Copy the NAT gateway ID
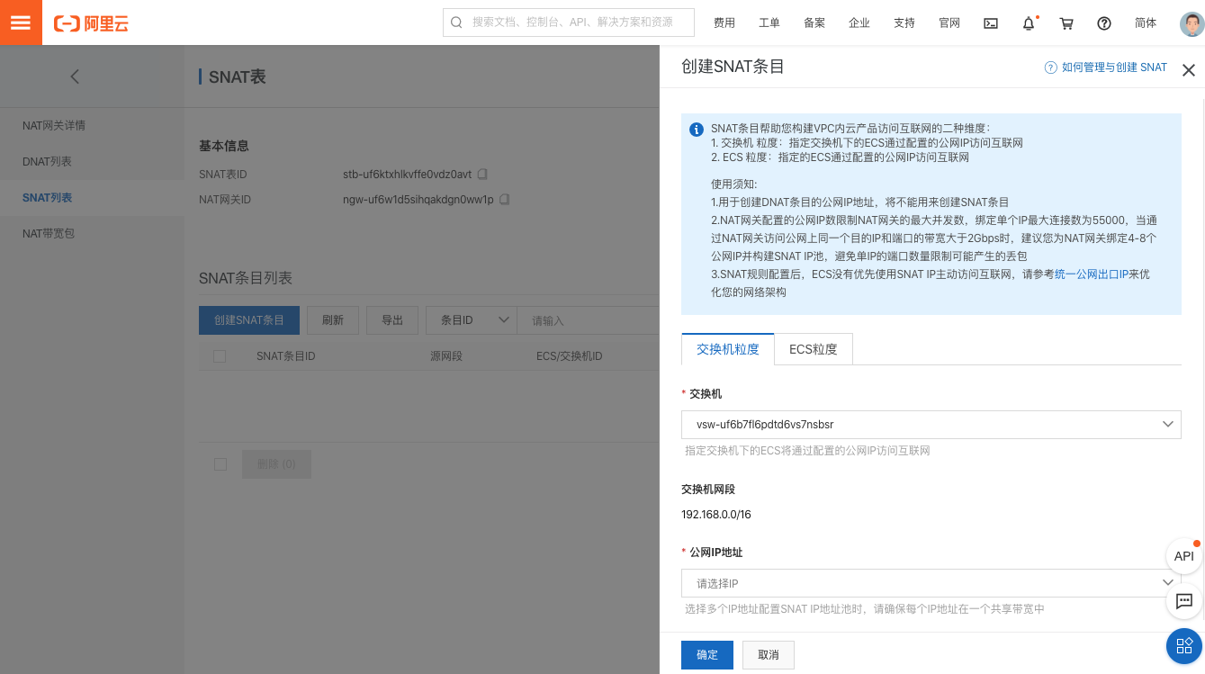Image resolution: width=1205 pixels, height=674 pixels. tap(504, 199)
